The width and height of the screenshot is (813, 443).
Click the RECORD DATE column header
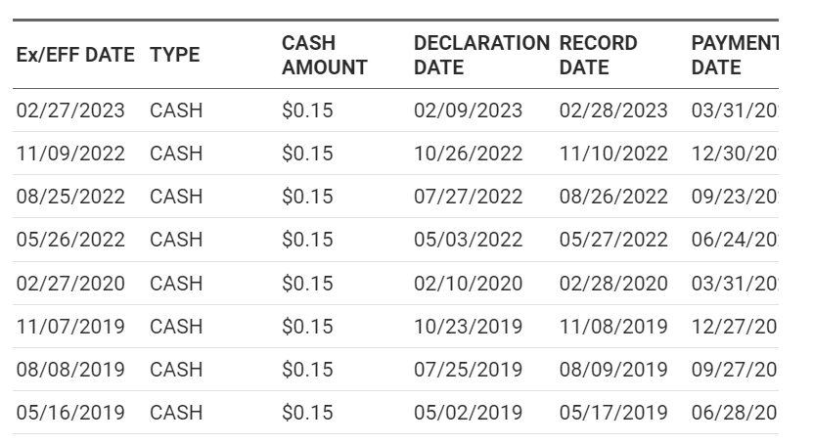point(598,56)
